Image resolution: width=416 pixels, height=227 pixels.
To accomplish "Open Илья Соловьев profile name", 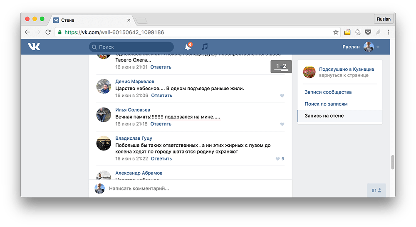I will coord(133,110).
